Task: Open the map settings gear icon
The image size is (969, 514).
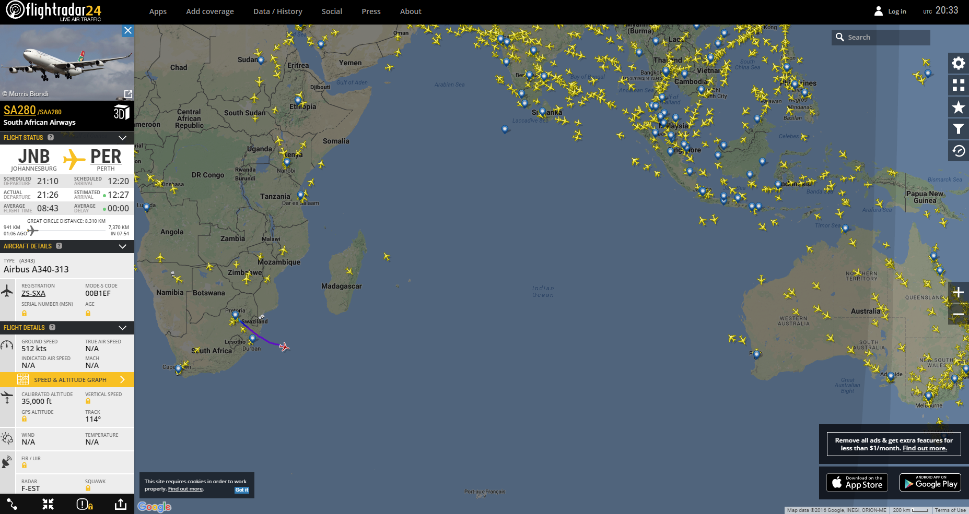Action: click(x=958, y=63)
